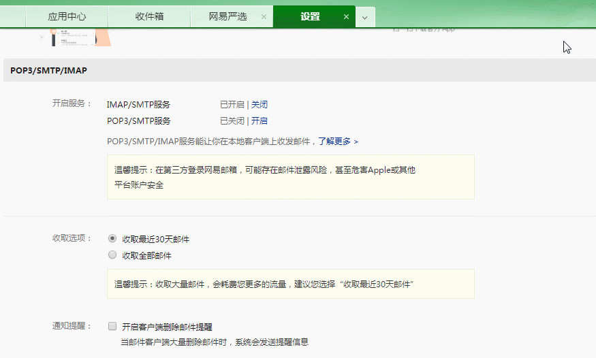
Task: Click the POP3/SMTP/IMAP section header
Action: click(x=48, y=70)
